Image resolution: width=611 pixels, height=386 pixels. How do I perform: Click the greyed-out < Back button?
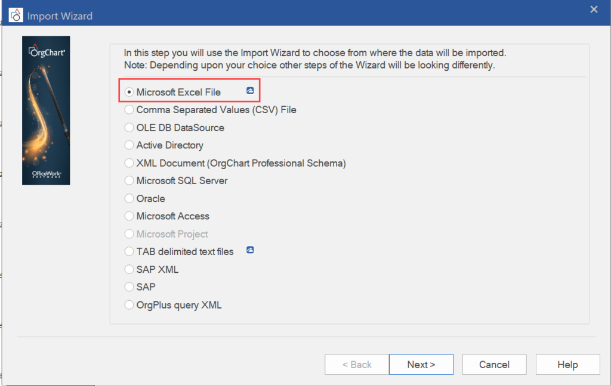pos(357,365)
